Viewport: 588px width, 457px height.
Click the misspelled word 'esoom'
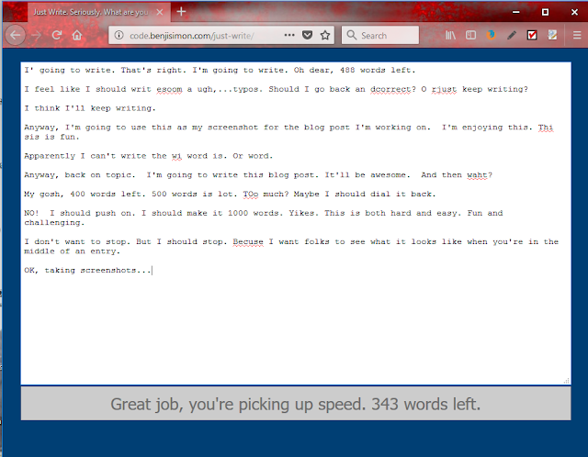(169, 90)
